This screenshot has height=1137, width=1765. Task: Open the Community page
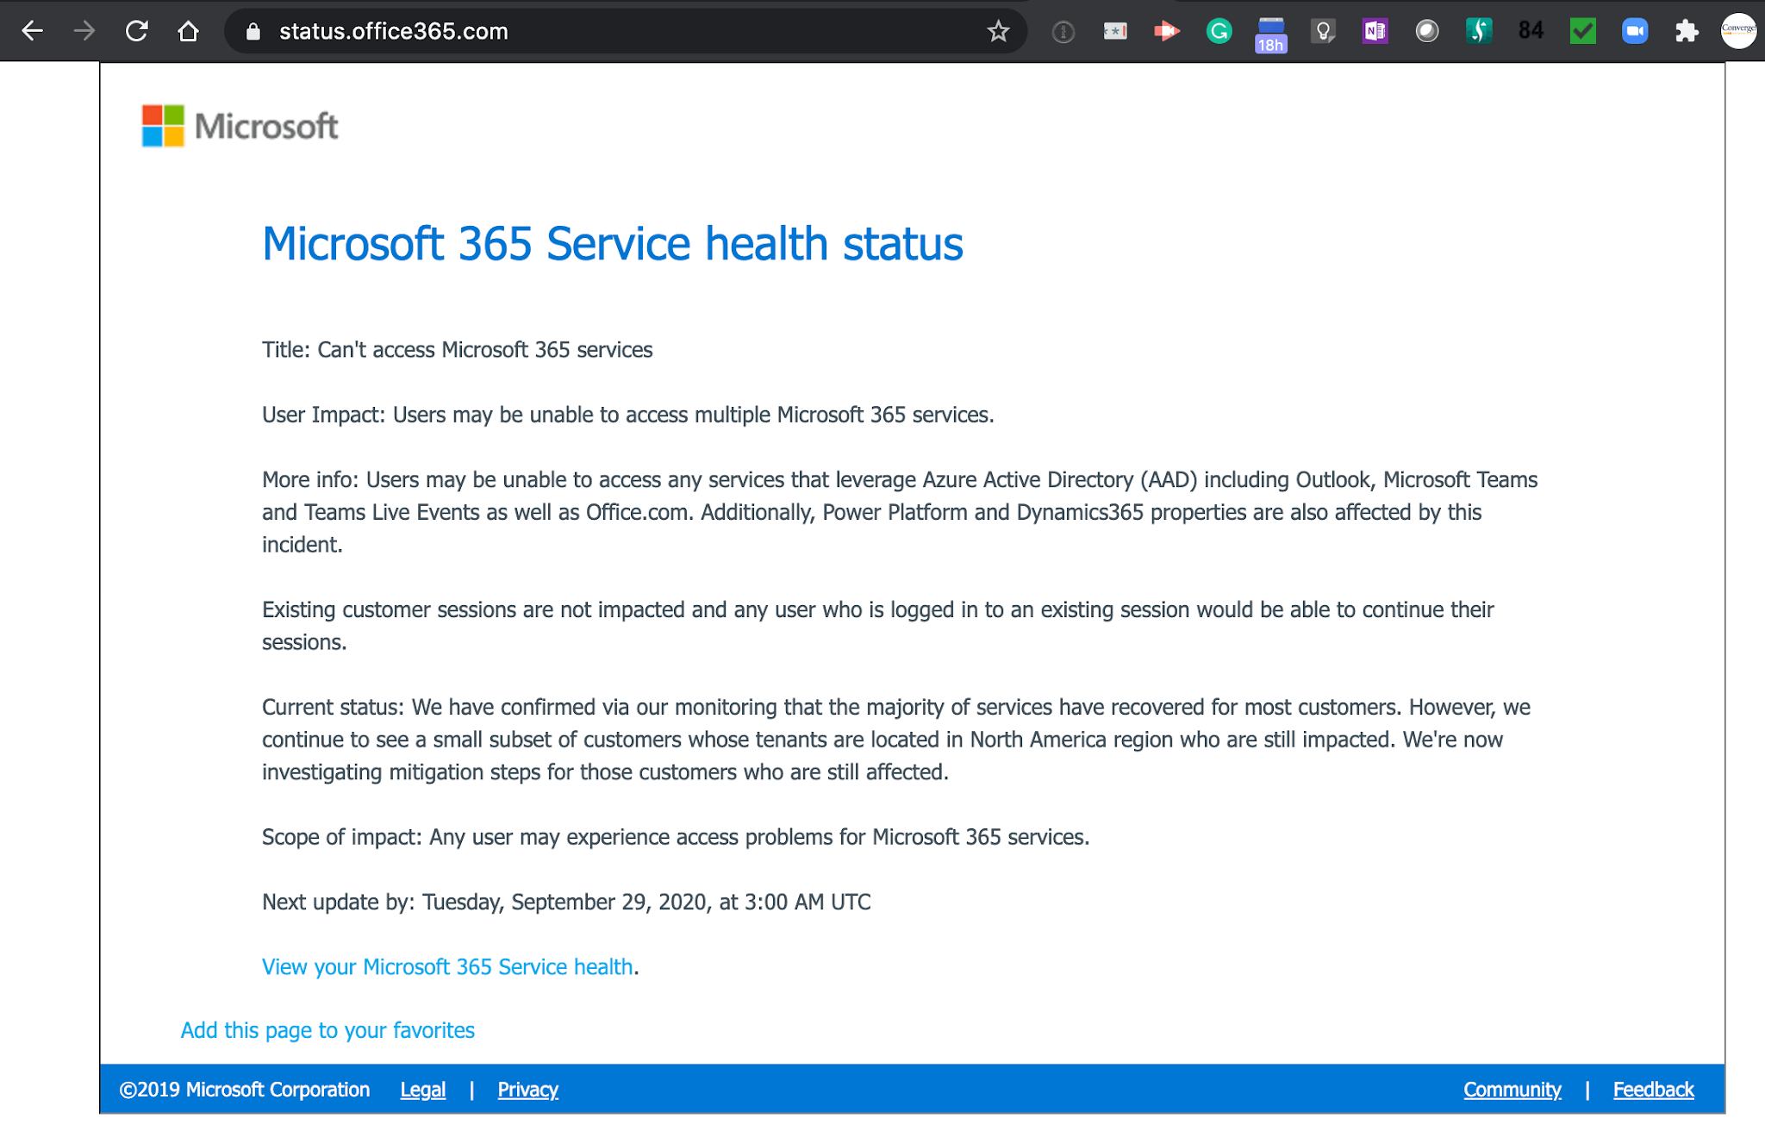[x=1512, y=1089]
